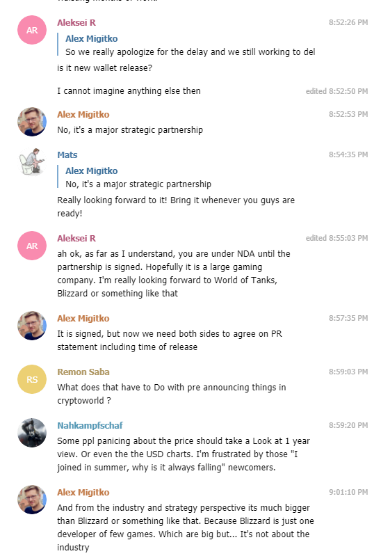The height and width of the screenshot is (556, 381).
Task: Click Alex Migitko's avatar at 9:01:10 PM
Action: pos(32,500)
